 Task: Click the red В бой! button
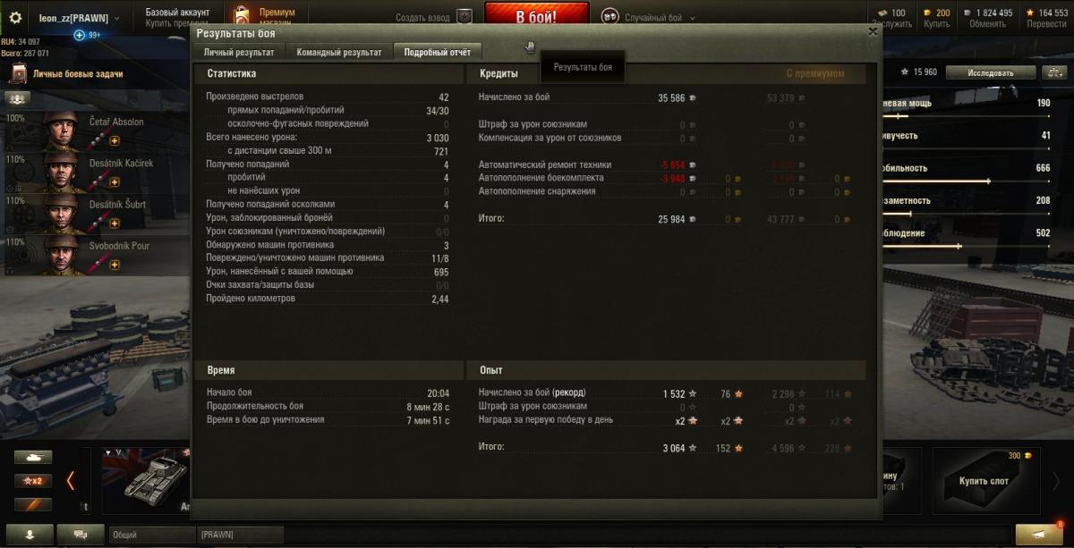[537, 15]
